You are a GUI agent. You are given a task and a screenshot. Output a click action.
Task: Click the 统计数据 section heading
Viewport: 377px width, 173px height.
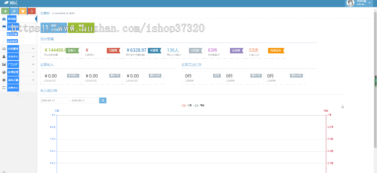tap(47, 39)
